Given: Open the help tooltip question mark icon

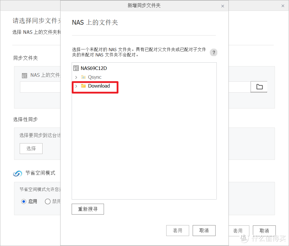Looking at the screenshot, I should point(214,52).
